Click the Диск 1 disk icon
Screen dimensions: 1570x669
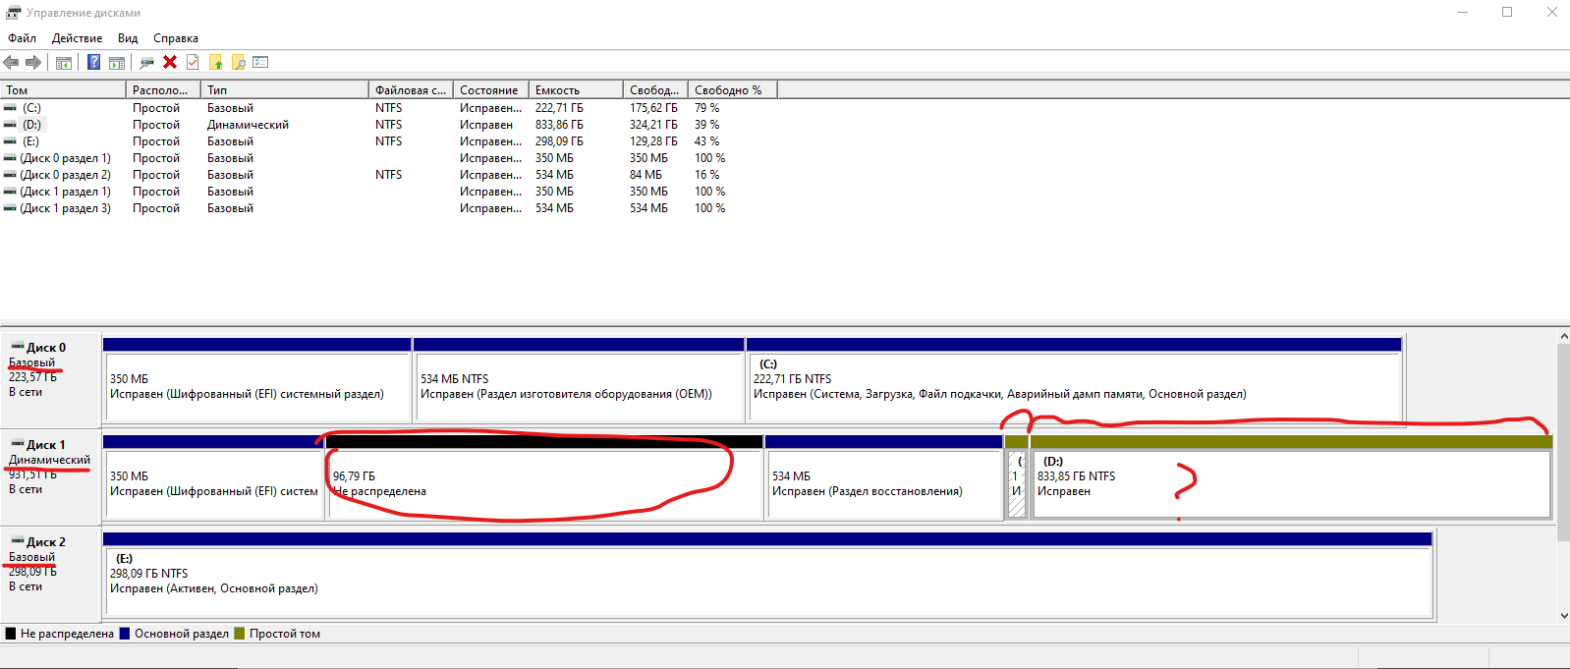(18, 444)
